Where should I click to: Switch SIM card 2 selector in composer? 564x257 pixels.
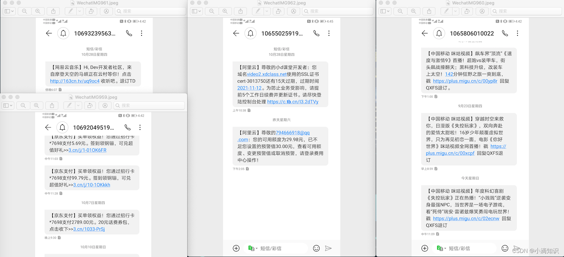coord(441,248)
